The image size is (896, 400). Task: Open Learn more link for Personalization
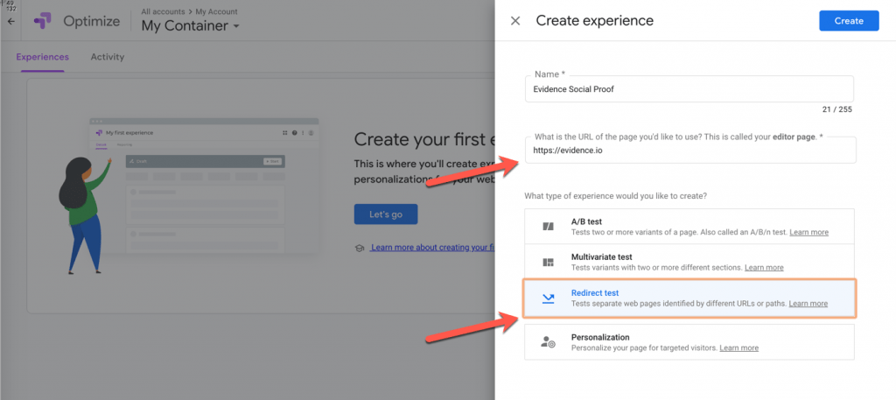point(738,347)
